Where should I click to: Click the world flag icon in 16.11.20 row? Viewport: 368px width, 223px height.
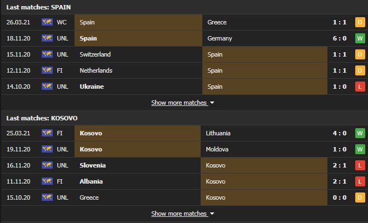pyautogui.click(x=47, y=165)
